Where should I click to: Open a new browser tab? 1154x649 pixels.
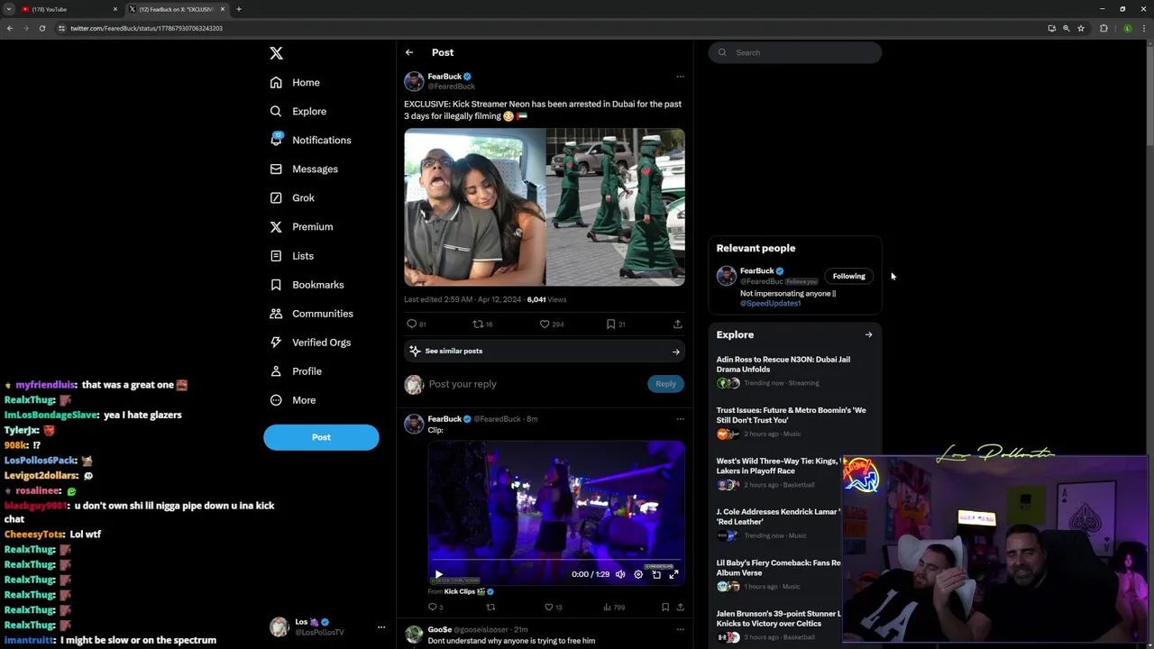coord(238,9)
